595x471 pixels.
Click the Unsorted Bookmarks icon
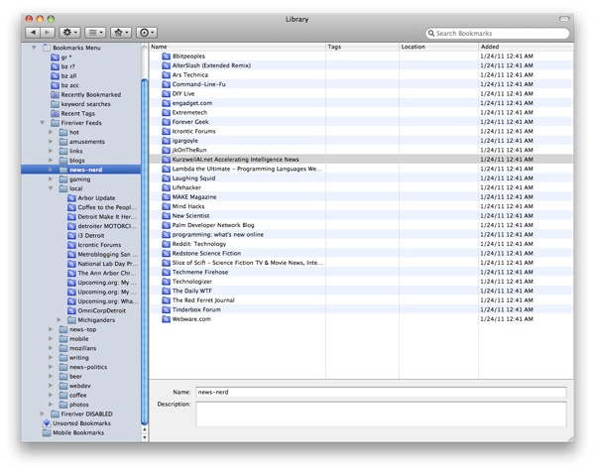pyautogui.click(x=47, y=423)
